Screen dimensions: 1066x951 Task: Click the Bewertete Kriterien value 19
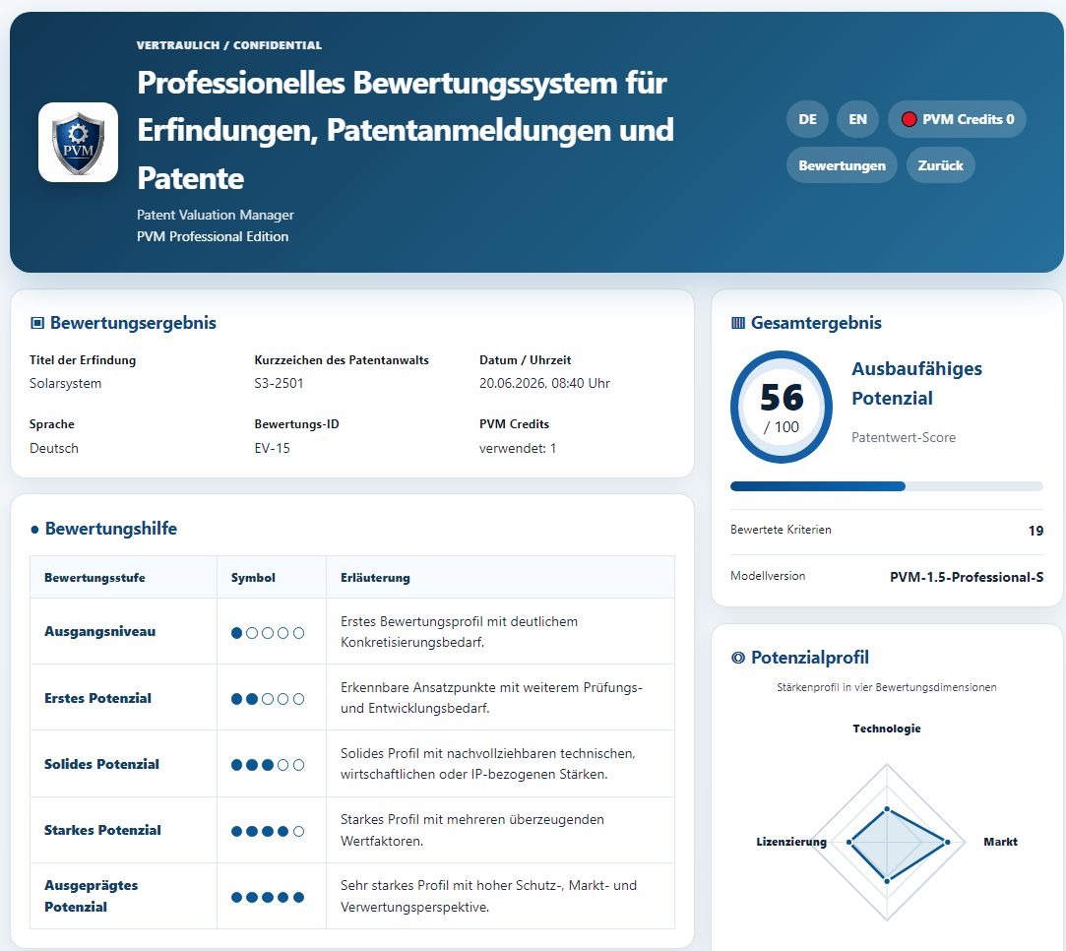click(1035, 531)
